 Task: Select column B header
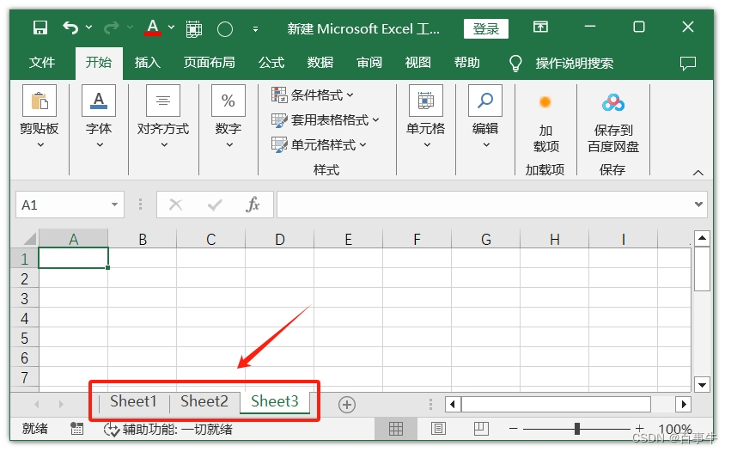pos(143,239)
